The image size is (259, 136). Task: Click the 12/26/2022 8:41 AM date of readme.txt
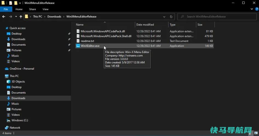pos(148,41)
